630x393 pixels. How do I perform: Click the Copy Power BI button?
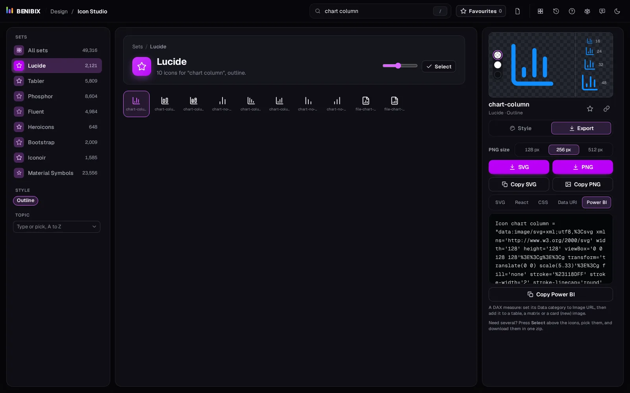pyautogui.click(x=551, y=294)
